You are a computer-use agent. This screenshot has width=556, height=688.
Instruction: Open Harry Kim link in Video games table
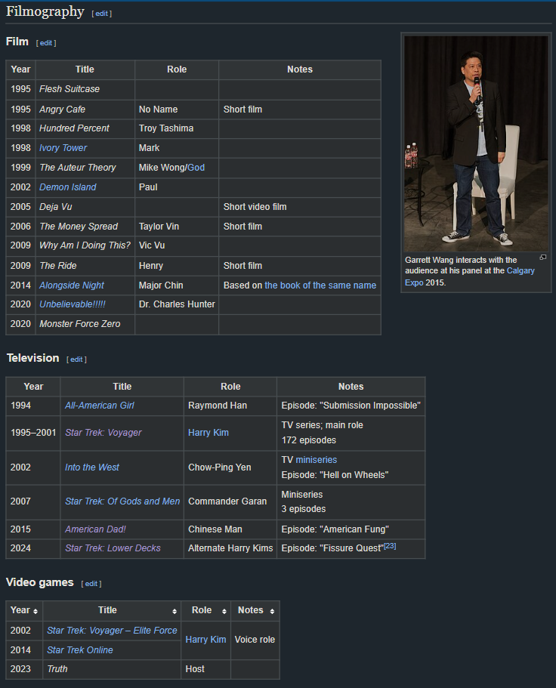coord(205,640)
